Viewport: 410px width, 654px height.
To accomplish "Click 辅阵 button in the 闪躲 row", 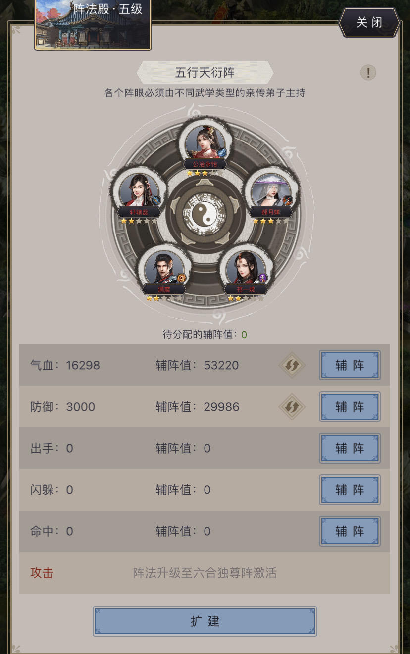I will coord(350,490).
